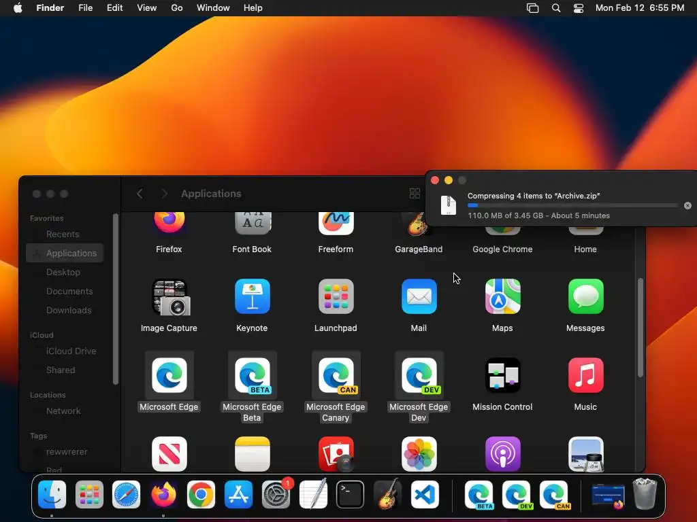
Task: Select Applications in Finder sidebar
Action: 65,253
